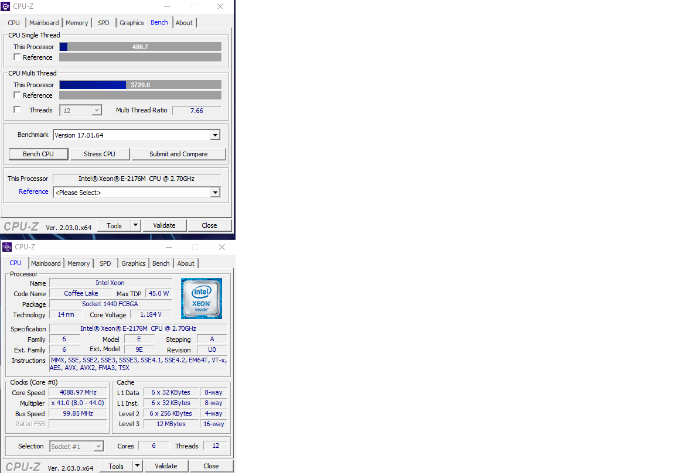Click This Processor field Xeon E-2176M
The width and height of the screenshot is (675, 473).
click(x=137, y=179)
